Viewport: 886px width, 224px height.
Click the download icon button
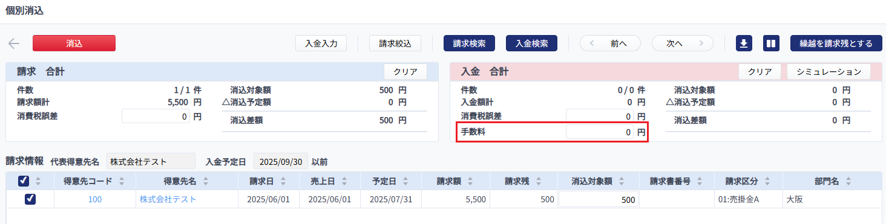[x=744, y=43]
